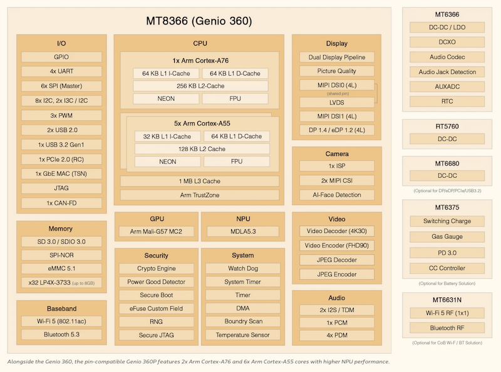501x372 pixels.
Task: Click the Dual Display Pipeline block
Action: click(336, 57)
